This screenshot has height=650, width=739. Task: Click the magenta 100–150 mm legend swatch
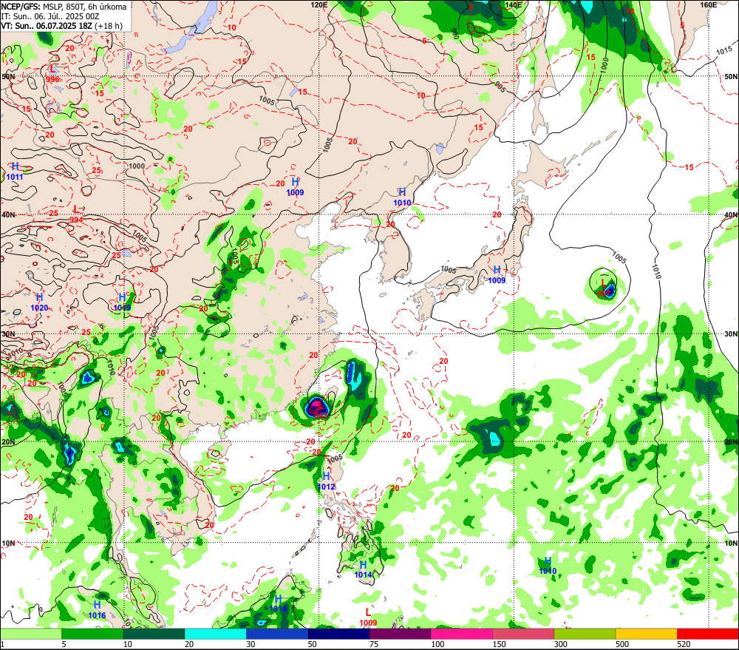click(461, 634)
